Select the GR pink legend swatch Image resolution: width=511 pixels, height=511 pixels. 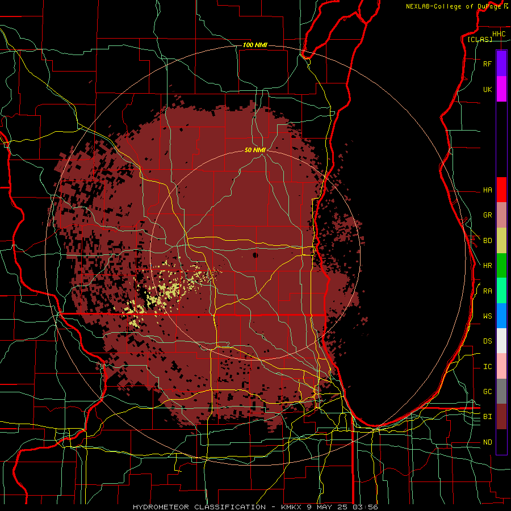pos(501,215)
